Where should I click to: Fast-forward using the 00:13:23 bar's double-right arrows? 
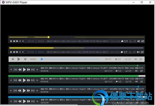(17, 52)
